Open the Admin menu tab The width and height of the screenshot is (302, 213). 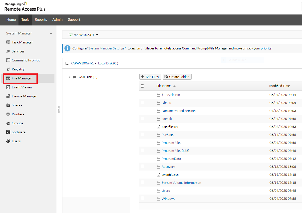coord(57,19)
